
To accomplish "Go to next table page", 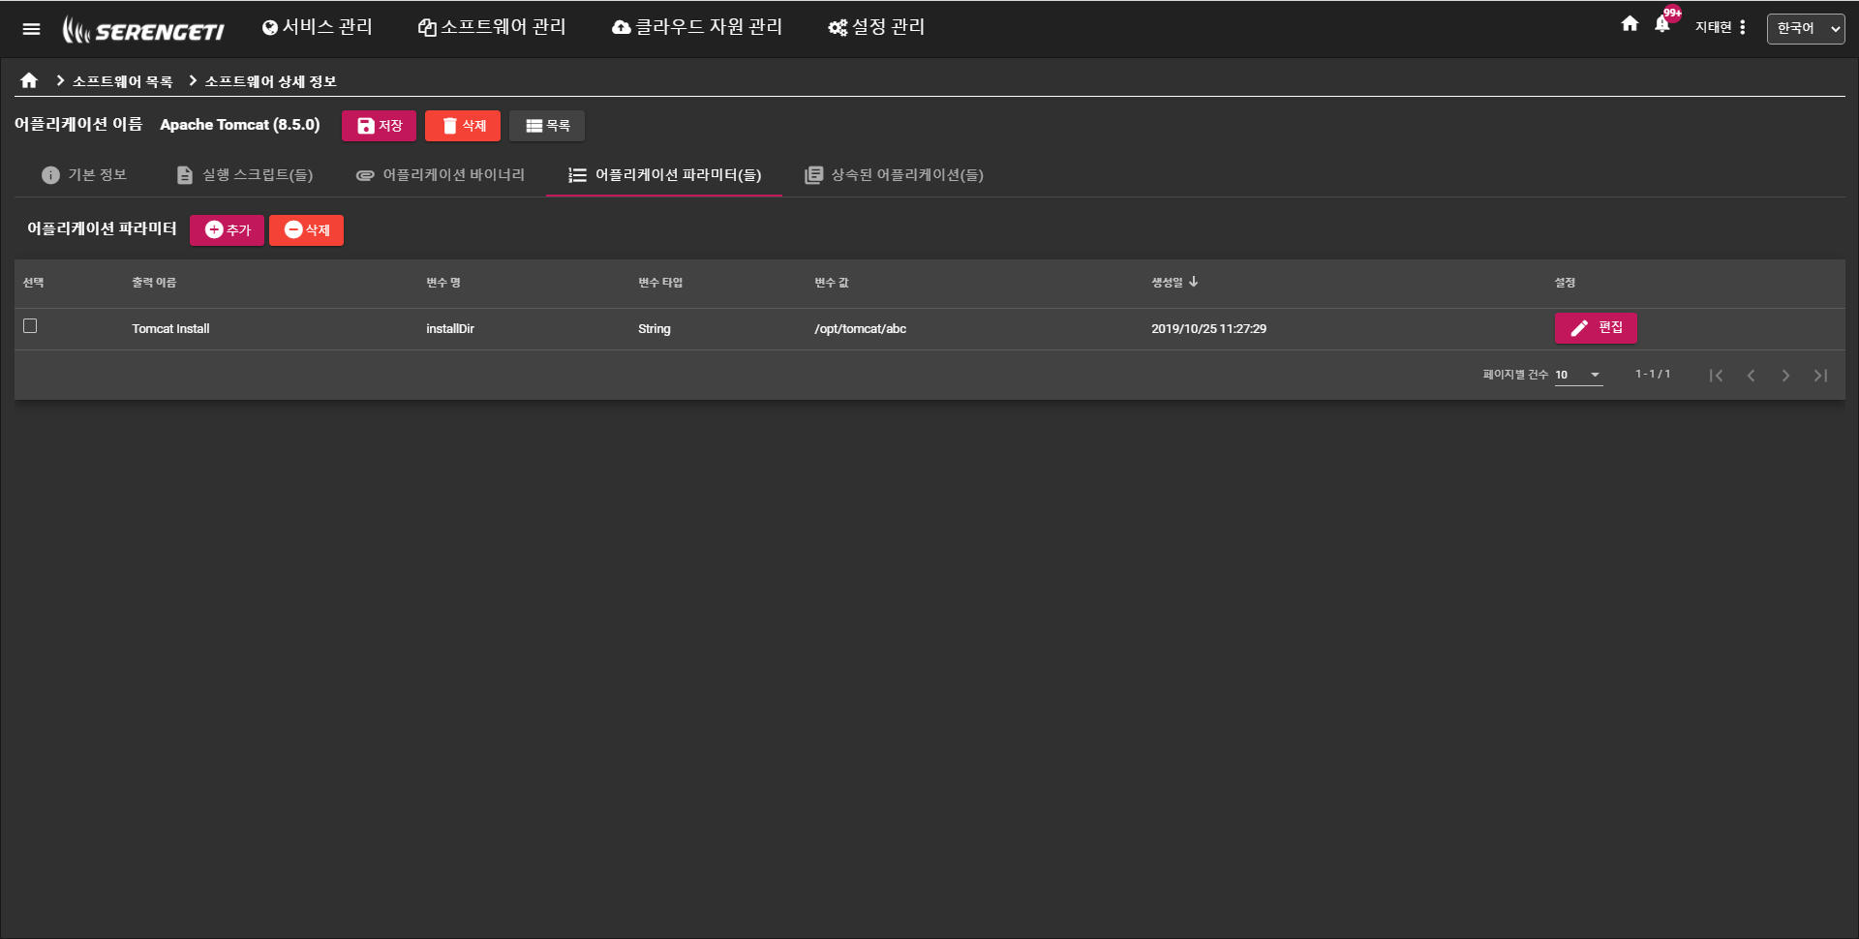I will tap(1785, 376).
